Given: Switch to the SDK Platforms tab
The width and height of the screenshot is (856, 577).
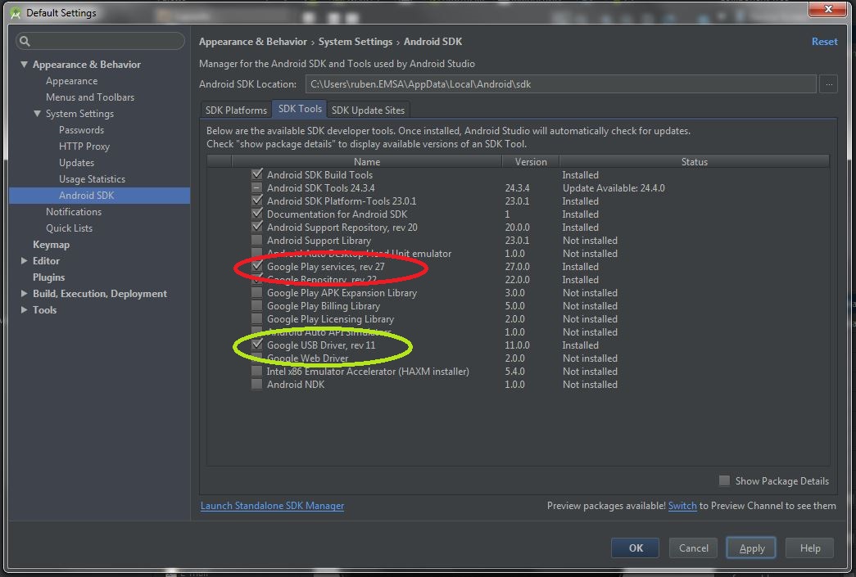Looking at the screenshot, I should pos(236,109).
